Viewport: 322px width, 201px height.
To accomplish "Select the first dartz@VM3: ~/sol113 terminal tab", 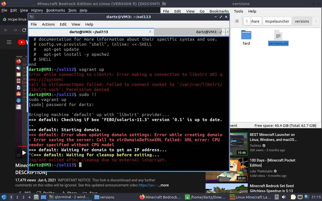I will [91, 32].
